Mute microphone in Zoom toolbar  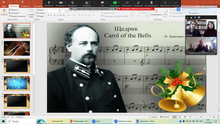49,4
